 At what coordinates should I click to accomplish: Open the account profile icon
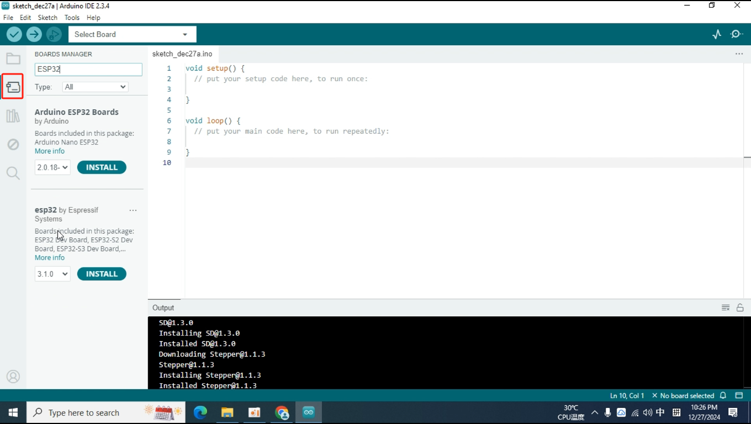click(13, 377)
